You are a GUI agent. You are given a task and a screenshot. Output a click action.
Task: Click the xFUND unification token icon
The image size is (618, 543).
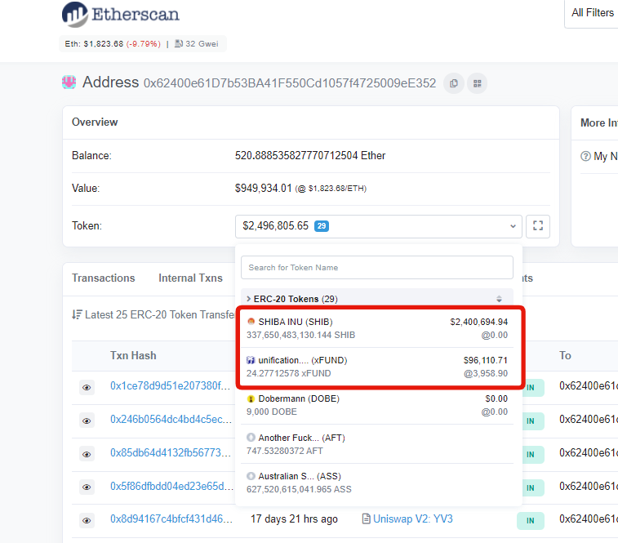[x=251, y=360]
